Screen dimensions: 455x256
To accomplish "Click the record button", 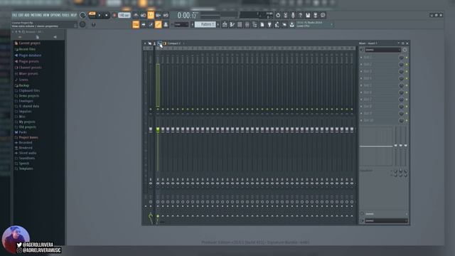I will pos(114,15).
